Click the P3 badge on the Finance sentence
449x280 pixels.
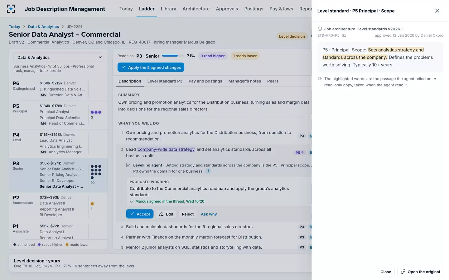[x=302, y=237]
